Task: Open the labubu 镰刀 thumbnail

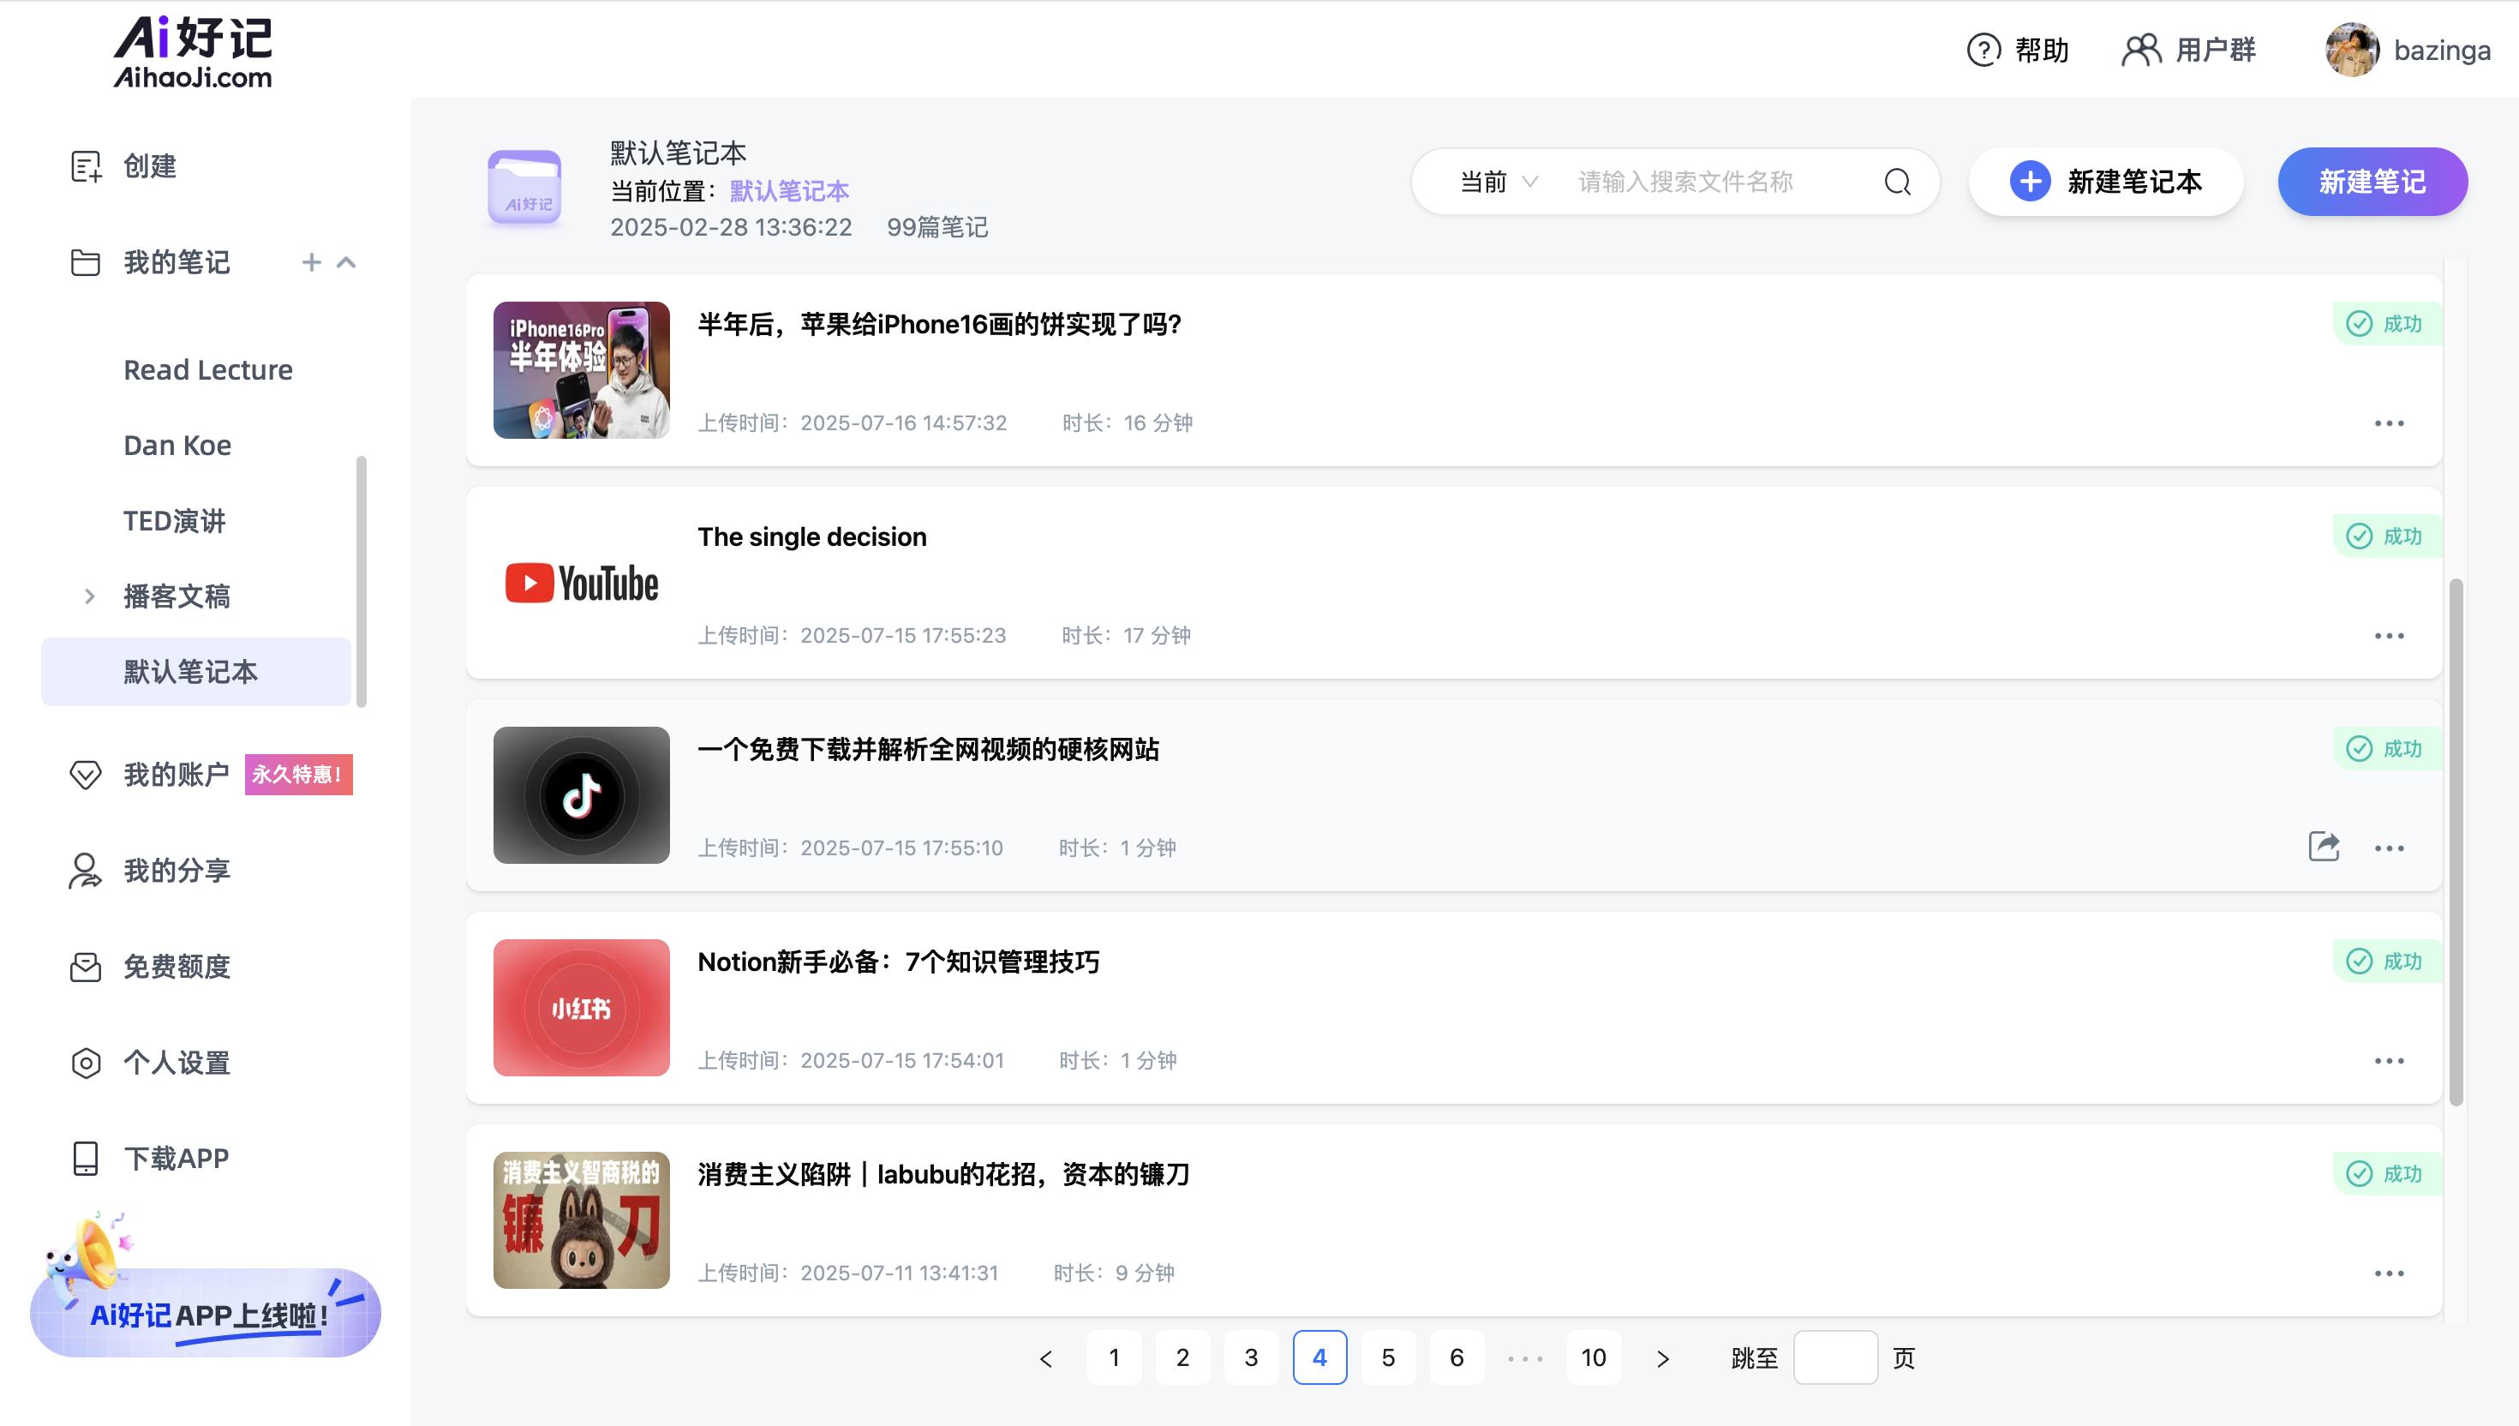Action: click(x=582, y=1220)
